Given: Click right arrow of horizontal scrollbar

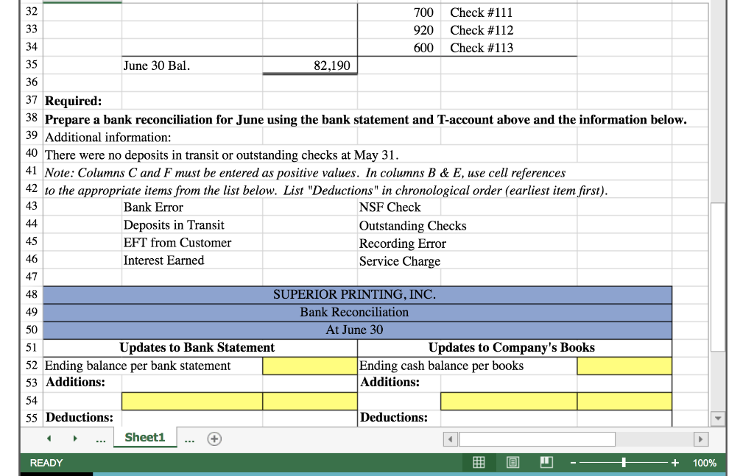Looking at the screenshot, I should click(701, 439).
